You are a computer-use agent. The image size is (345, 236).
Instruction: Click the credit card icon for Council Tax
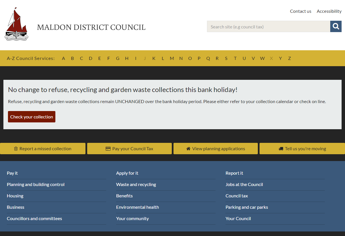click(x=108, y=149)
